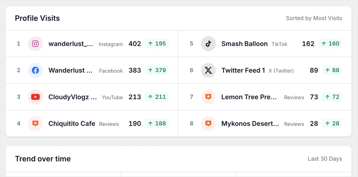Click the Facebook icon in row 2
358x177 pixels.
point(35,70)
